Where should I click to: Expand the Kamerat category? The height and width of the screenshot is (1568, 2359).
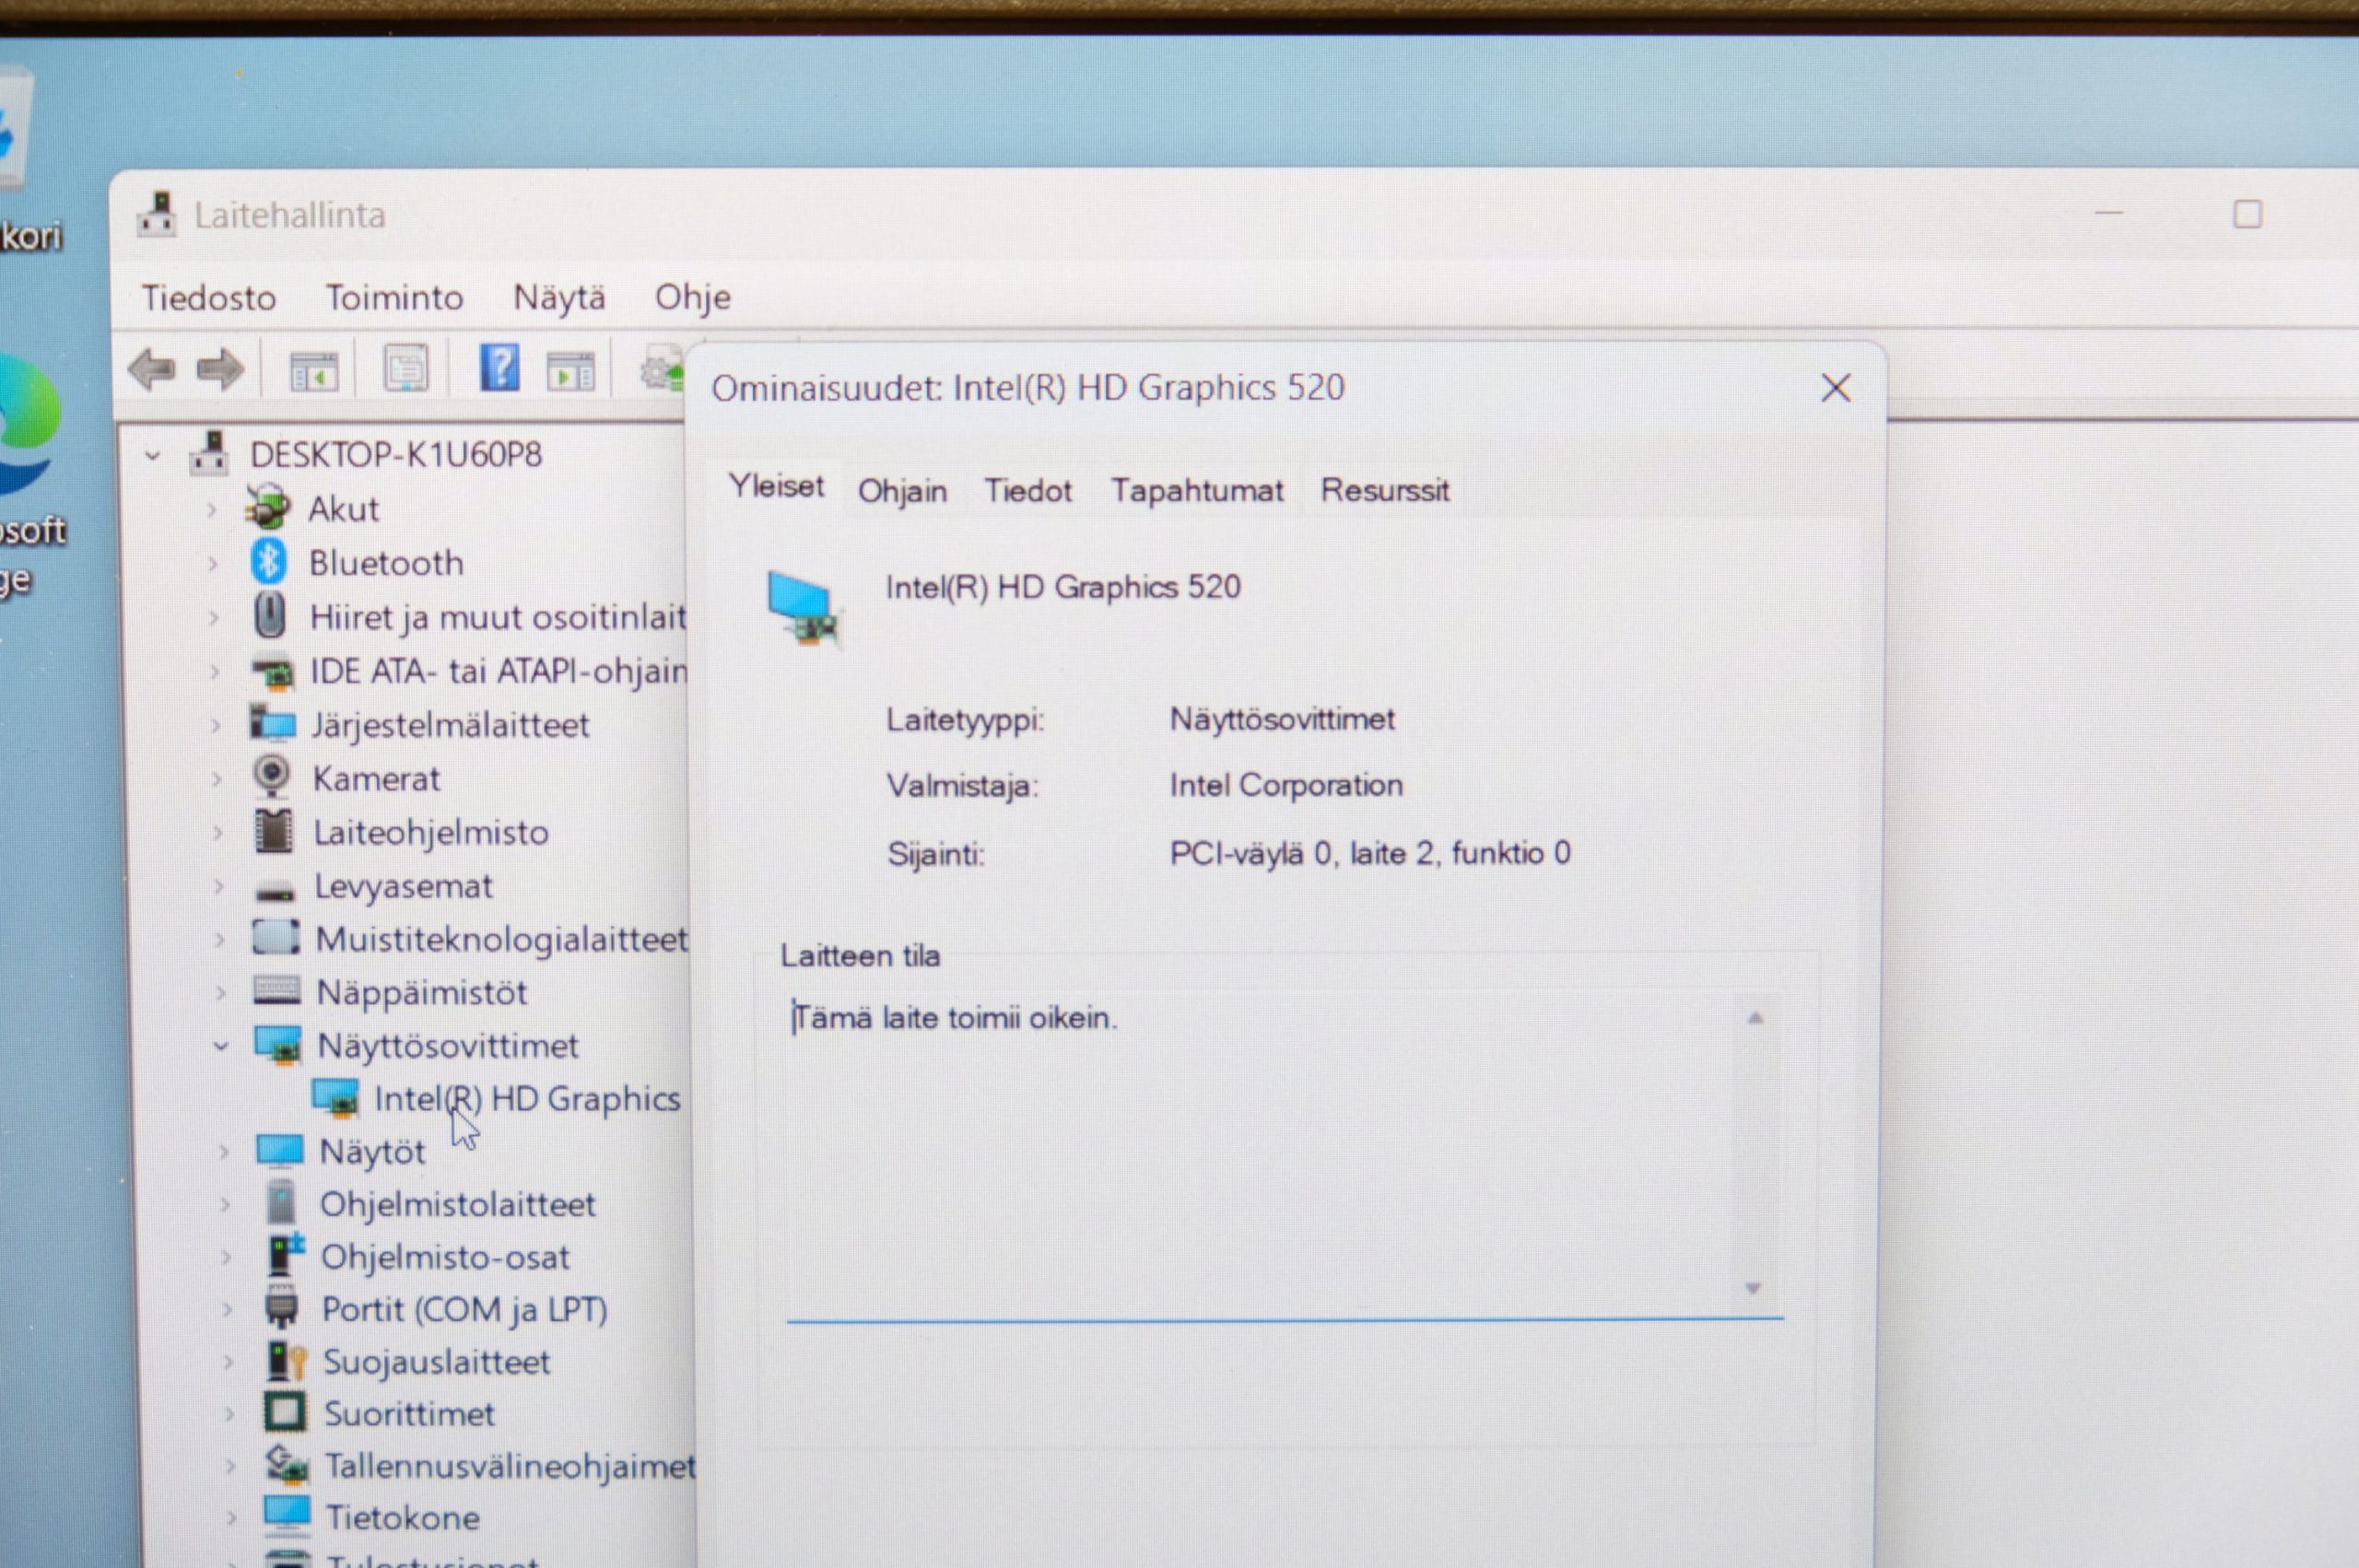pyautogui.click(x=217, y=778)
